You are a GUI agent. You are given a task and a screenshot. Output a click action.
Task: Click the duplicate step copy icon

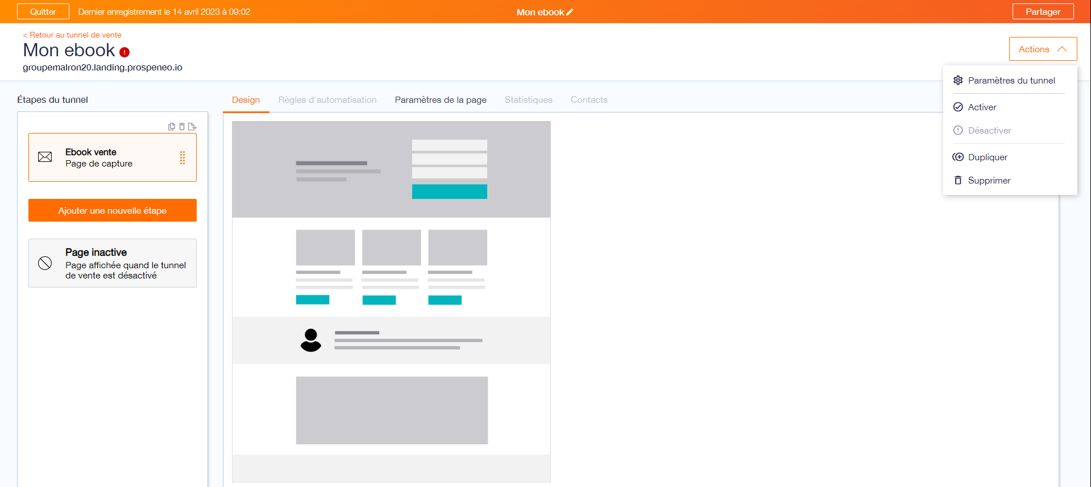tap(172, 127)
